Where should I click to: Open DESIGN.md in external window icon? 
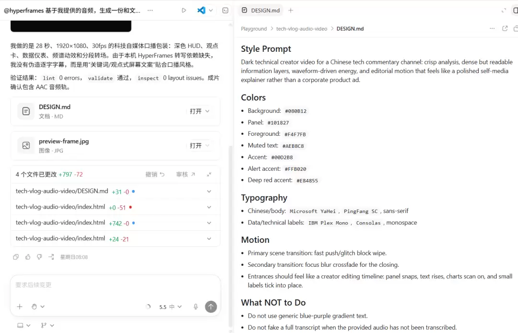505,28
